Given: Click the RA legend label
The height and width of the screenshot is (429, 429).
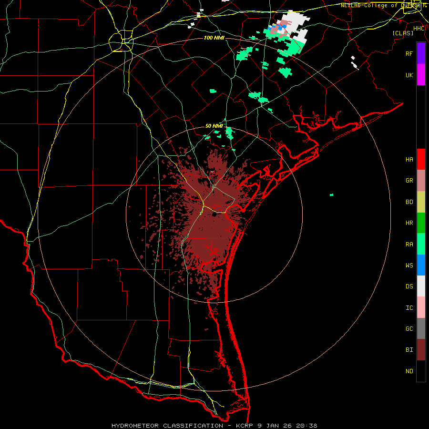Looking at the screenshot, I should point(409,245).
